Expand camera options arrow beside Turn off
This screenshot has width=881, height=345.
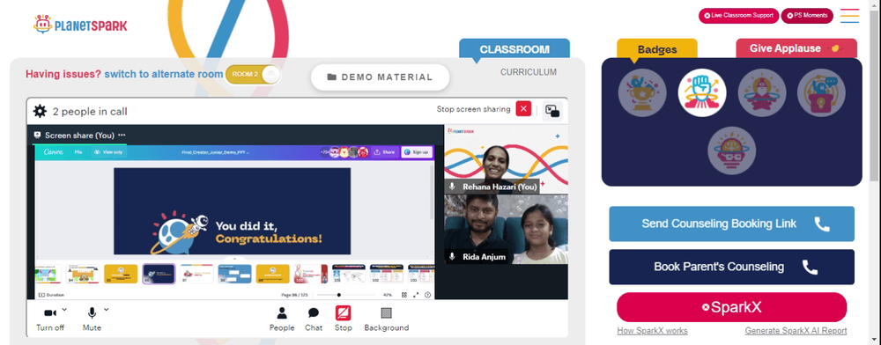tap(64, 309)
